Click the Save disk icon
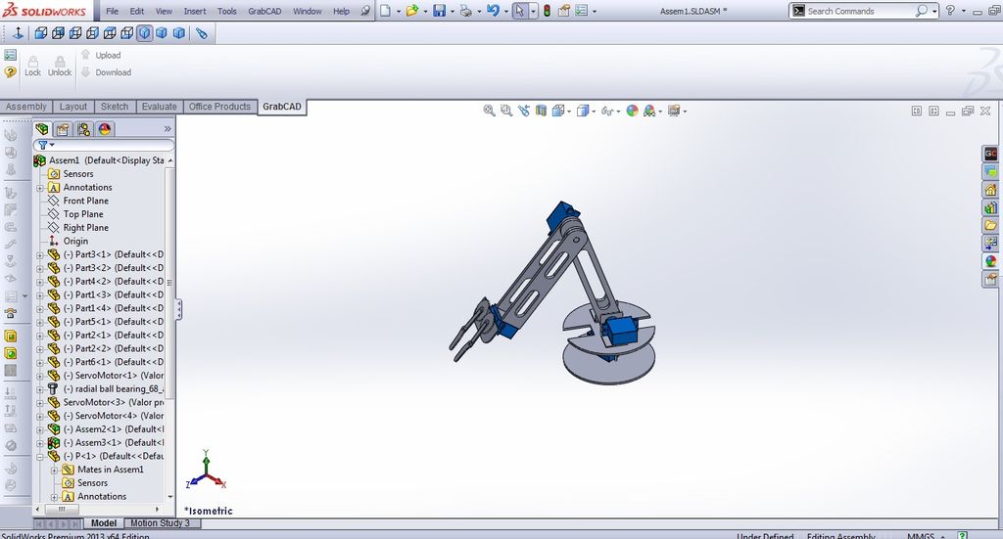Image resolution: width=1003 pixels, height=539 pixels. [440, 11]
